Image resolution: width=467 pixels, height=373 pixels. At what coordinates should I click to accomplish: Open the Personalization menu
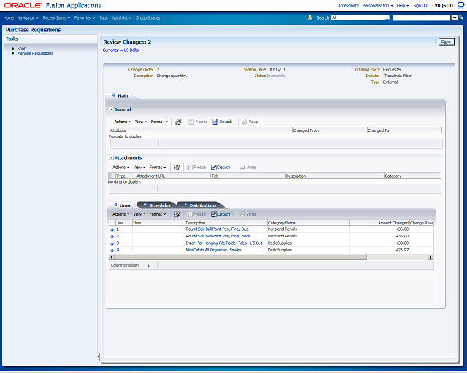click(378, 6)
